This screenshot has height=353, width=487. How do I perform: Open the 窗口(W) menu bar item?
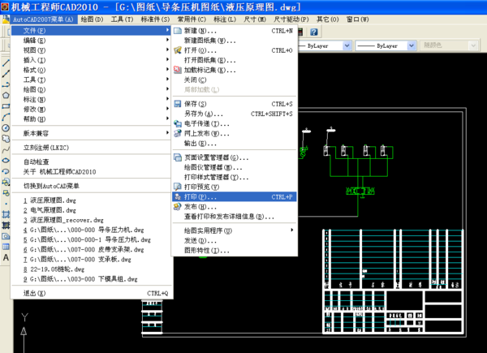click(357, 19)
